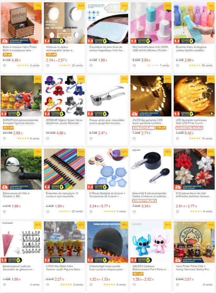Heart the stainless steel garlic press item
The height and width of the screenshot is (293, 216).
tap(91, 139)
